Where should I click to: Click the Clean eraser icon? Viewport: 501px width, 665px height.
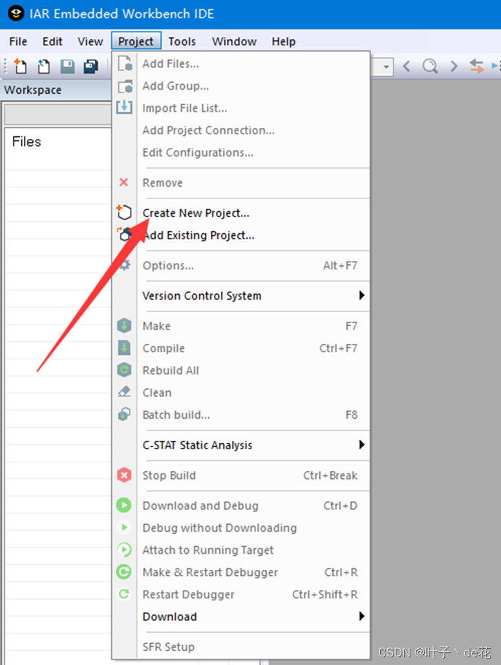tap(124, 392)
